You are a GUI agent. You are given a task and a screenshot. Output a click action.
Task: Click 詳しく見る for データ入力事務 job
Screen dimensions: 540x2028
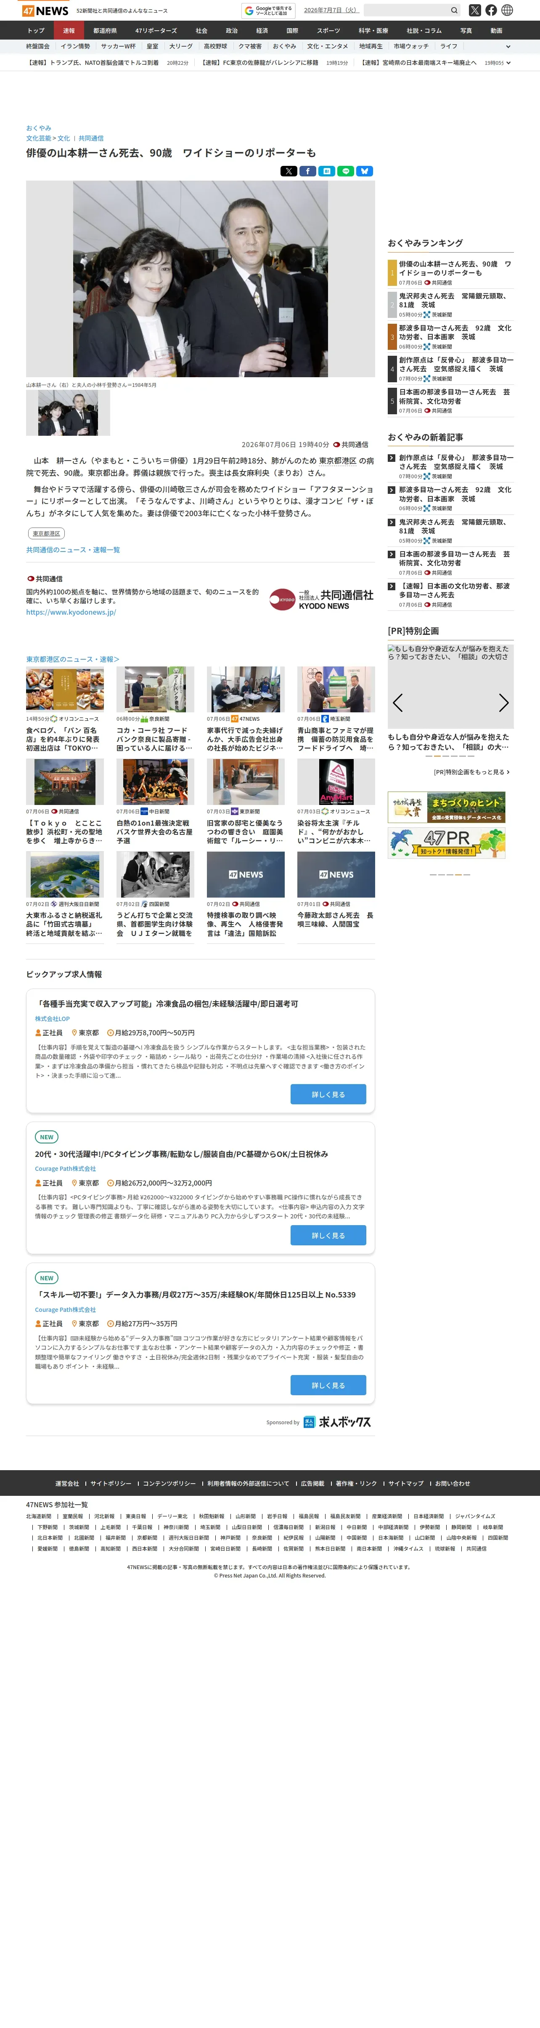[x=328, y=1385]
